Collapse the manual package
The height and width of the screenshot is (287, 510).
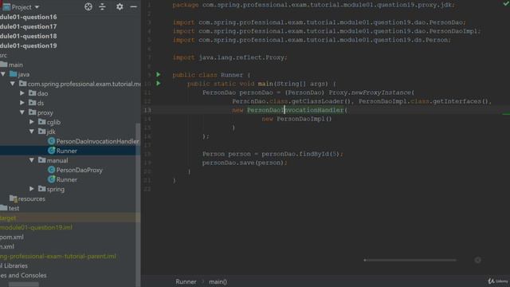point(32,160)
